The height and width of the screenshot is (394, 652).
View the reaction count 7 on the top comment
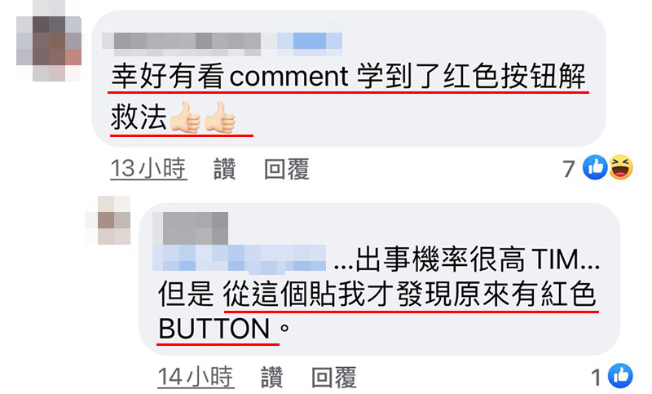point(569,169)
